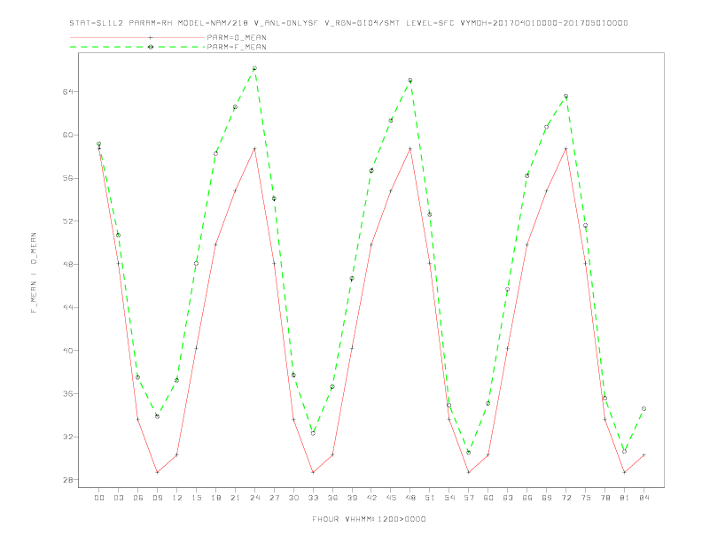Screen dimensions: 702x542
Task: Click x-axis tick label 45
Action: tap(391, 498)
